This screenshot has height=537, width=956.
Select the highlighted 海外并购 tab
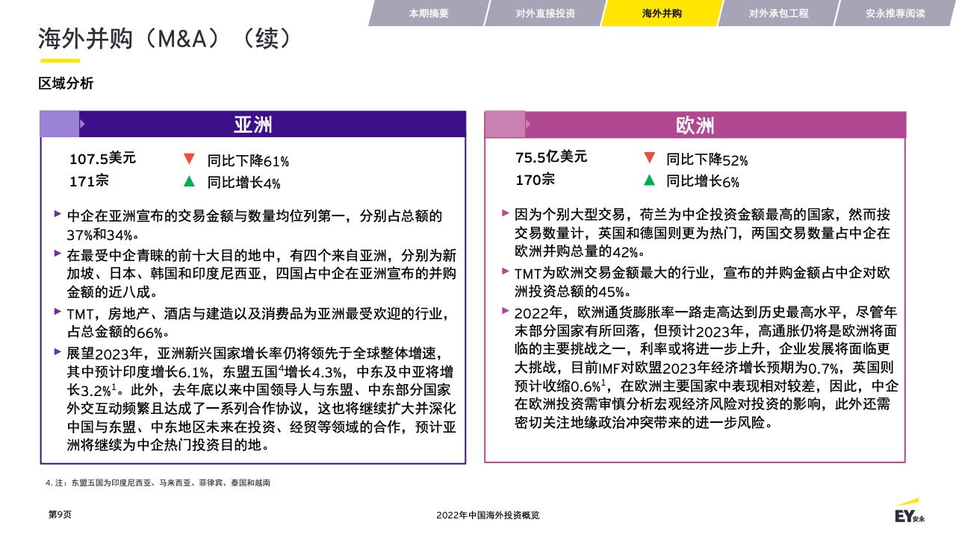[x=662, y=13]
